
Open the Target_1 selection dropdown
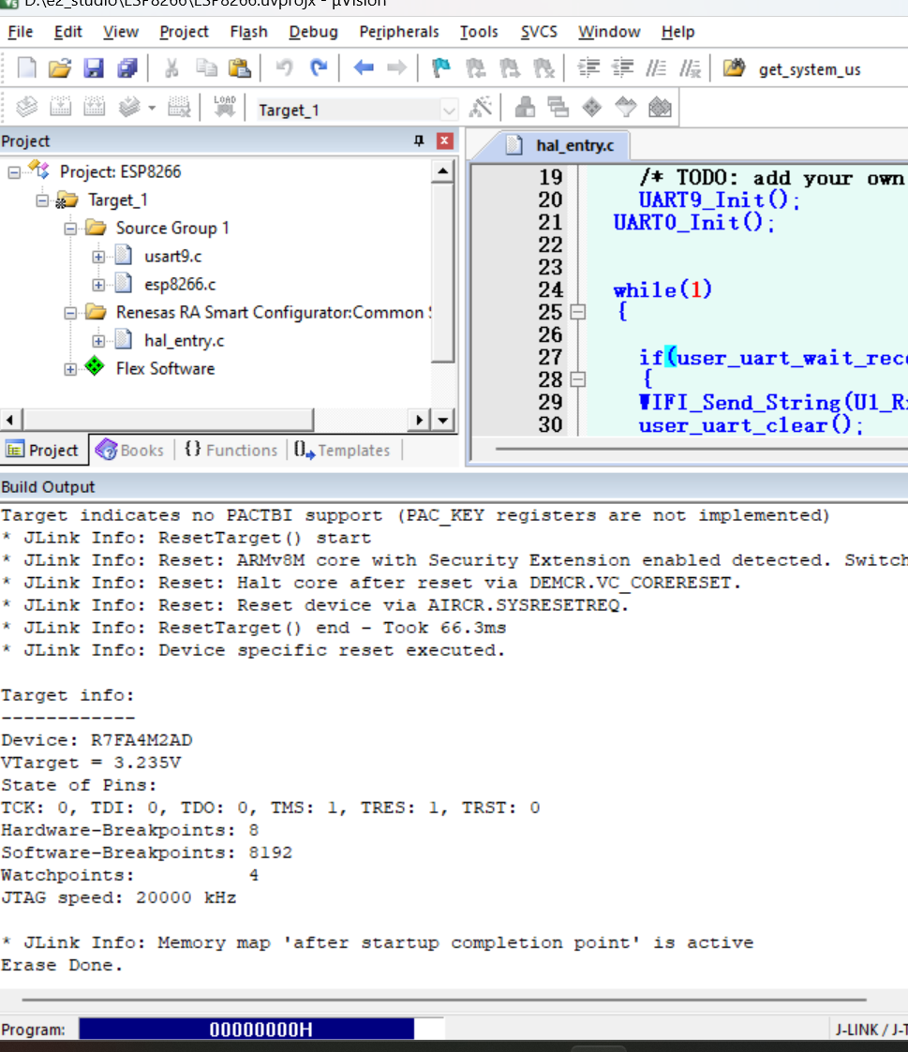tap(449, 110)
